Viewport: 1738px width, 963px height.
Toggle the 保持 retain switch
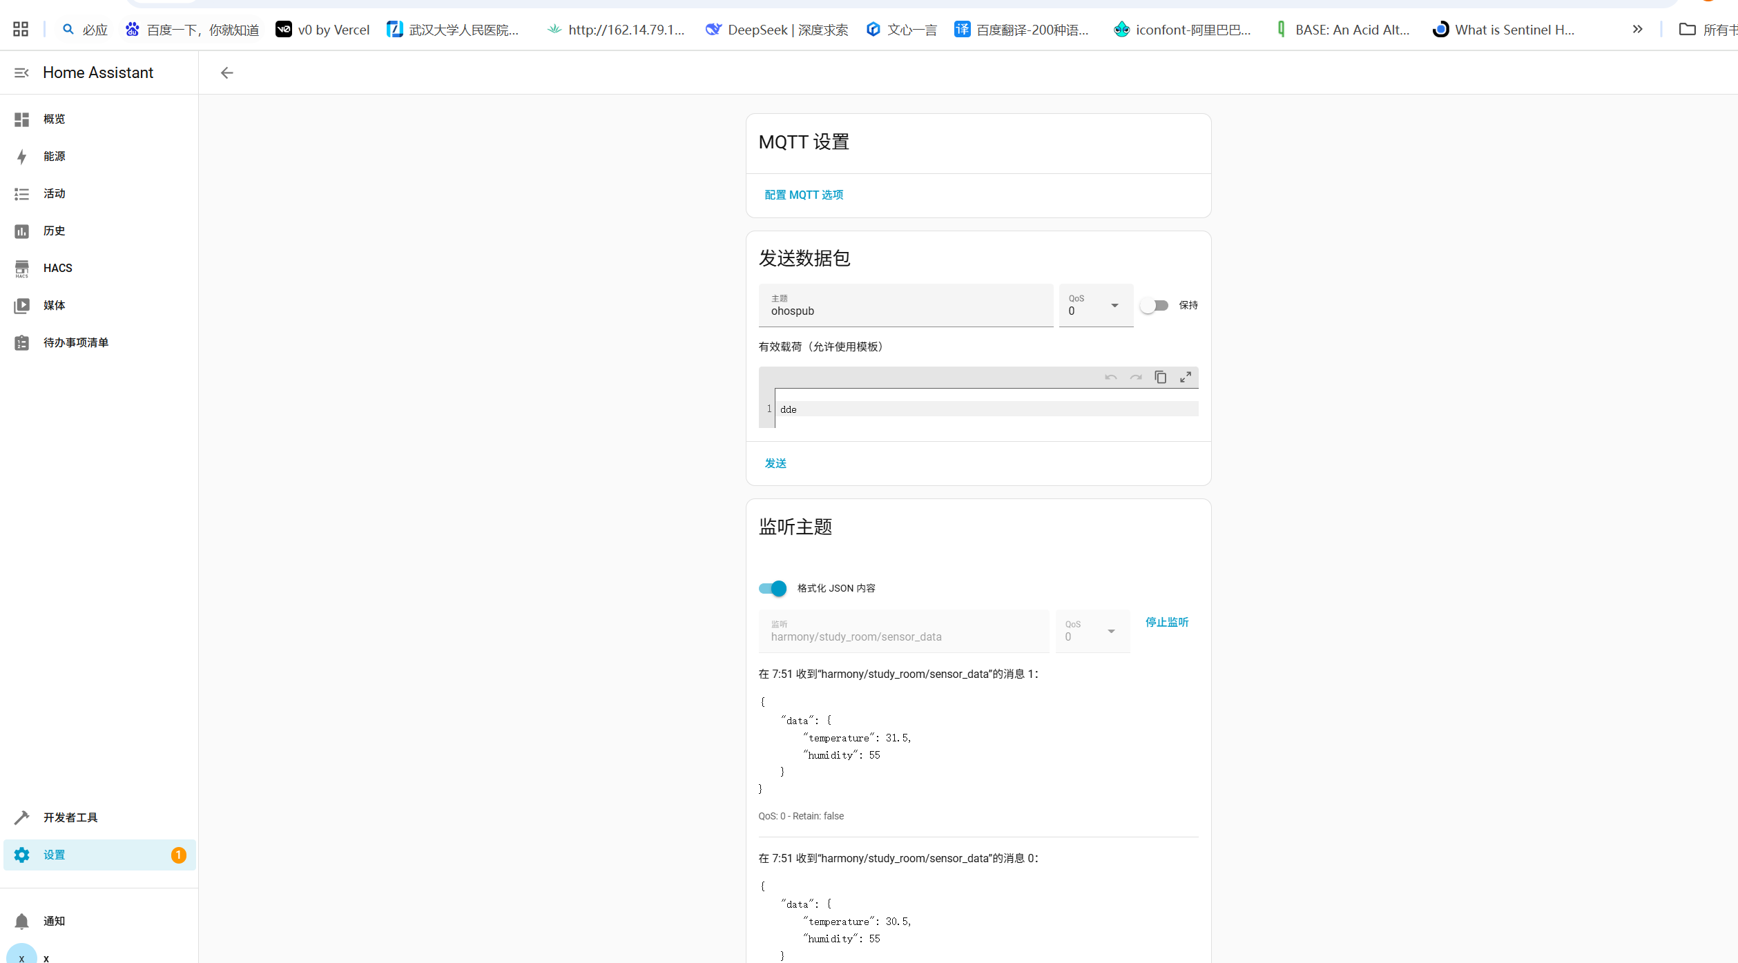coord(1154,305)
